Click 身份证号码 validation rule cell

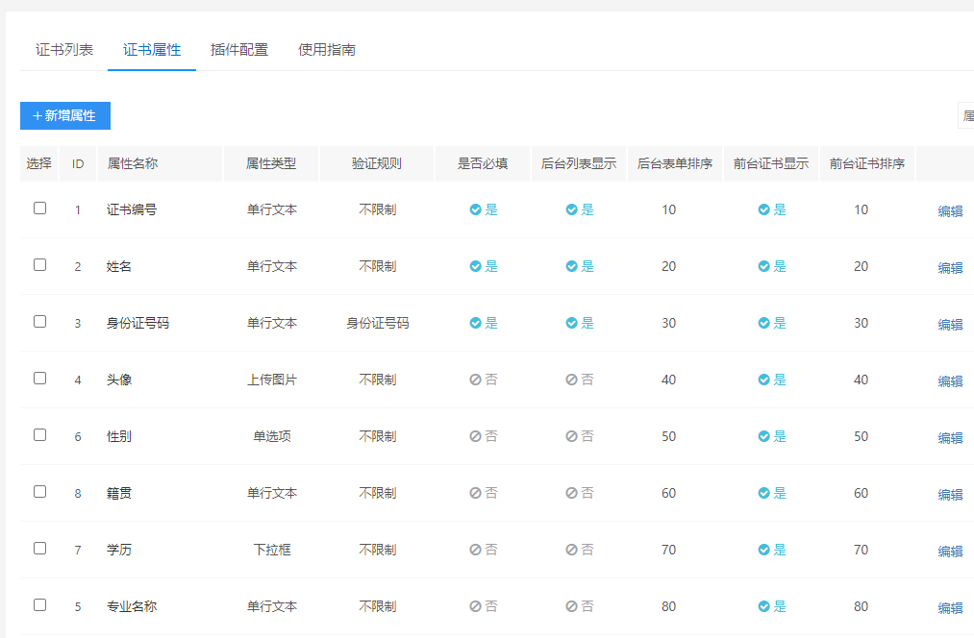point(378,323)
